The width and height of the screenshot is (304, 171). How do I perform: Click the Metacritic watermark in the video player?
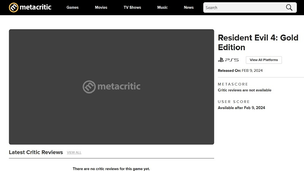coord(111,87)
